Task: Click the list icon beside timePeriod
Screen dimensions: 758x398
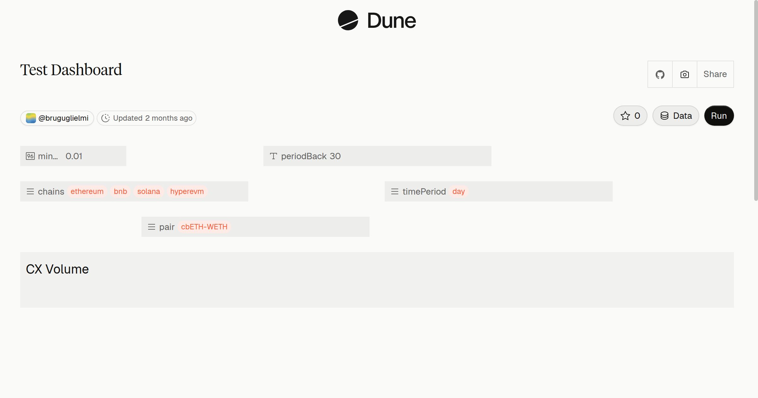Action: tap(395, 191)
